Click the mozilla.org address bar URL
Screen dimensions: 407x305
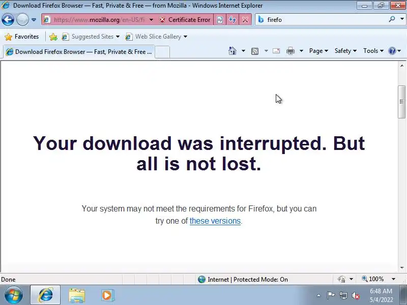pos(99,20)
